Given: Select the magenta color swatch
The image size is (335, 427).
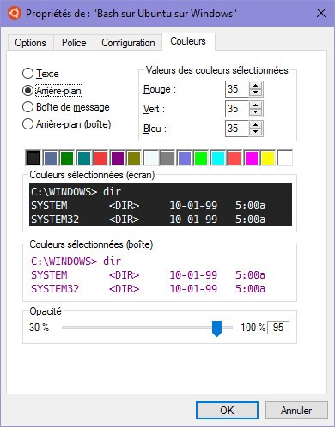Looking at the screenshot, I should point(251,158).
